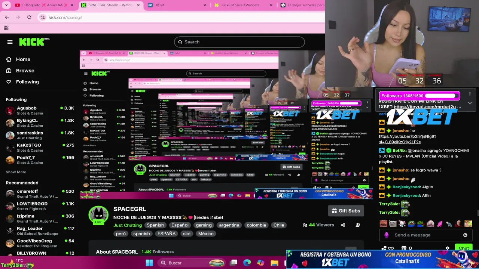Expand pinned message with chevron
Viewport: 479px width, 269px height.
tap(470, 103)
